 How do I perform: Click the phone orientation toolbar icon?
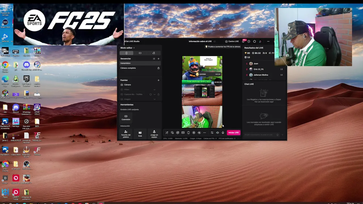point(188,133)
